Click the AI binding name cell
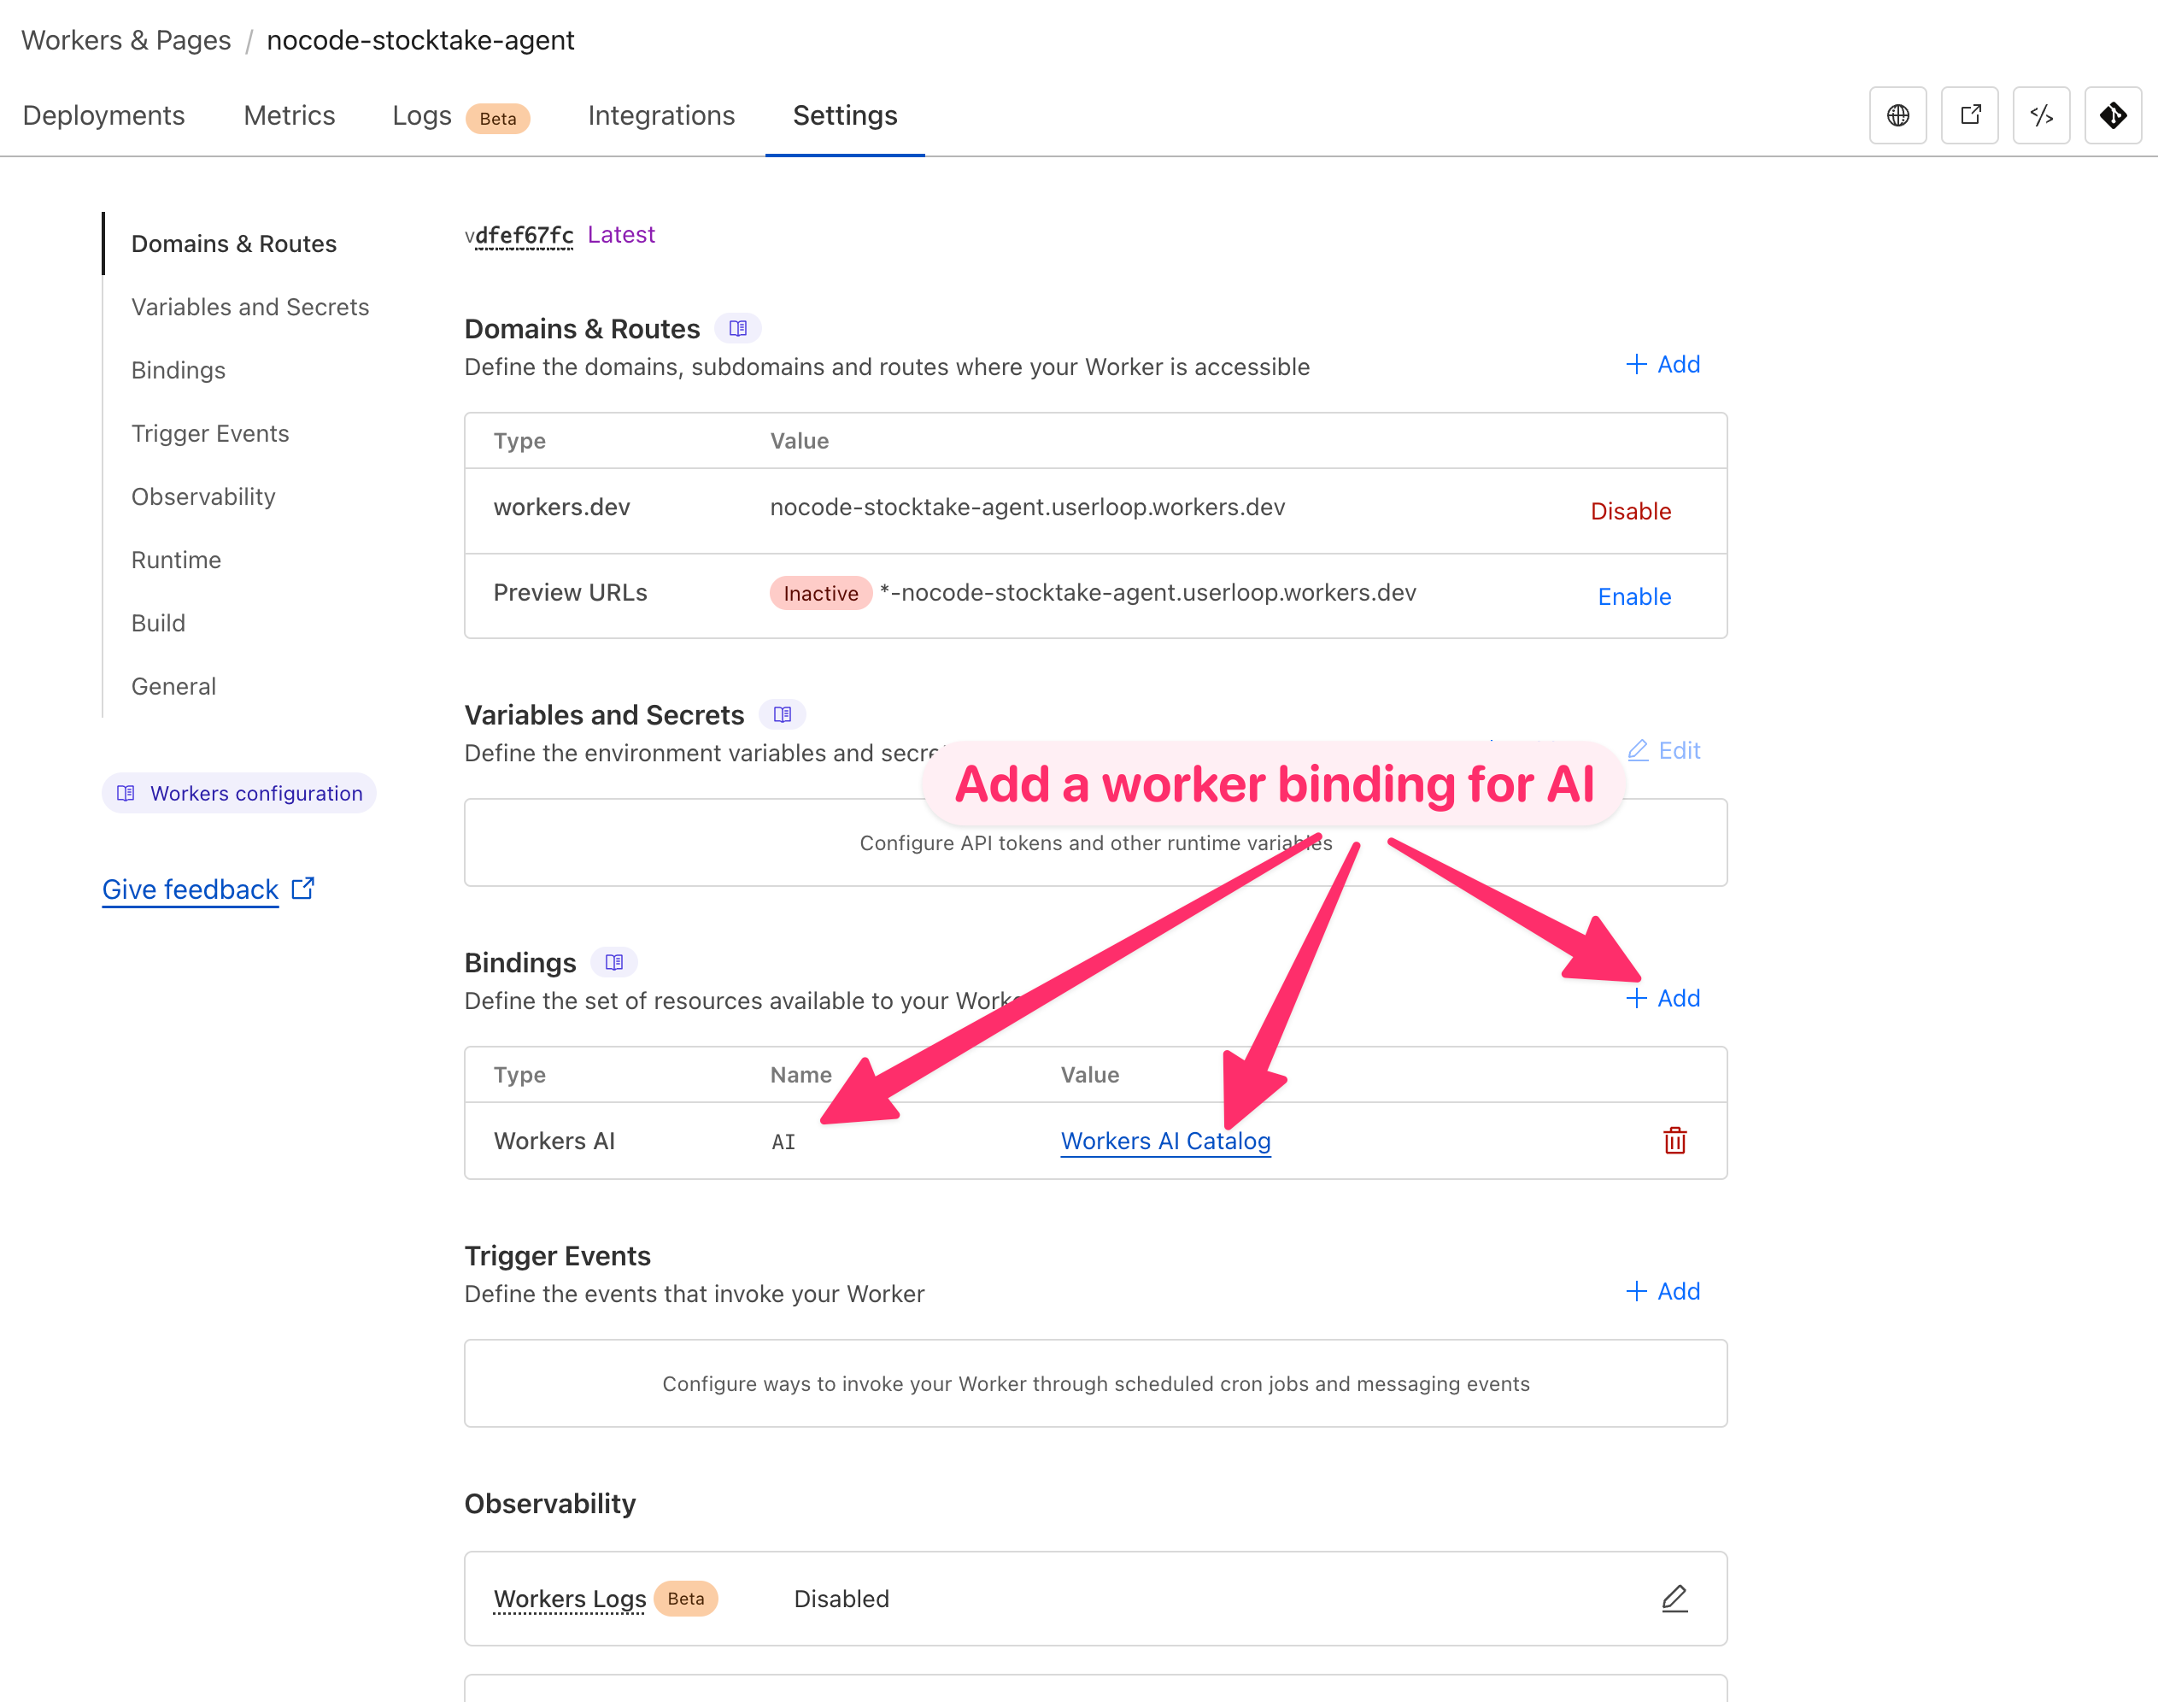The height and width of the screenshot is (1702, 2158). click(783, 1142)
